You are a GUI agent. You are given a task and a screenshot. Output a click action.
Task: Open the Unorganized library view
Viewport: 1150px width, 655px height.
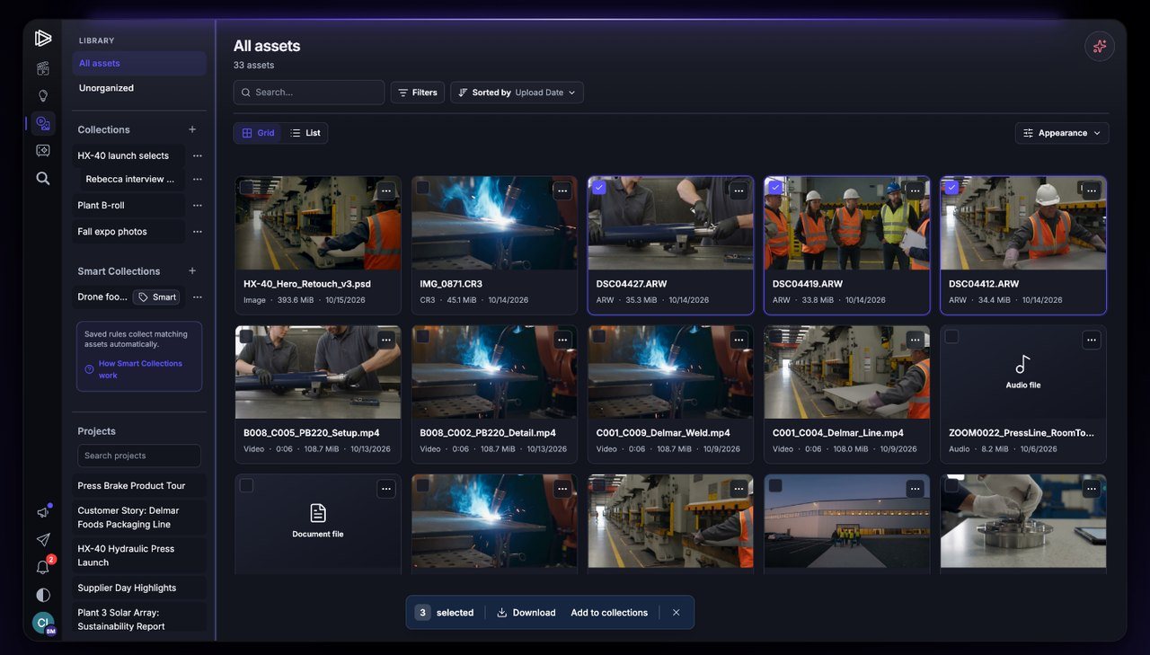pyautogui.click(x=139, y=88)
